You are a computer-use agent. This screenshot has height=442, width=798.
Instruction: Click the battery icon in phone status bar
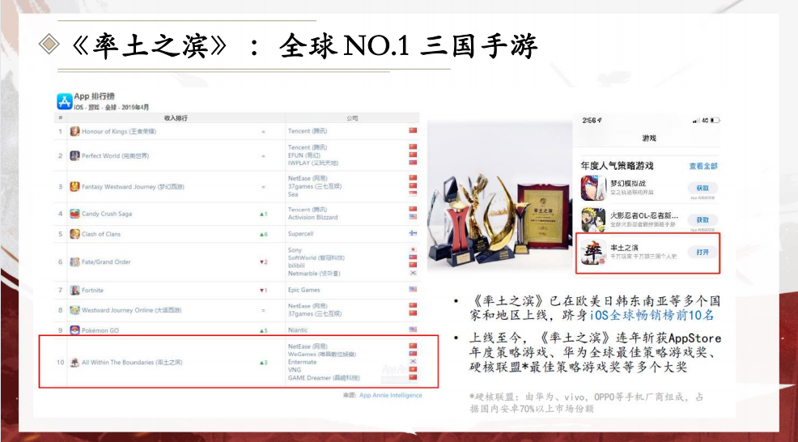point(715,121)
